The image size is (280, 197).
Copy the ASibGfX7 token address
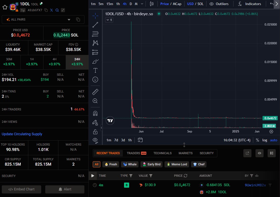[x=46, y=10]
